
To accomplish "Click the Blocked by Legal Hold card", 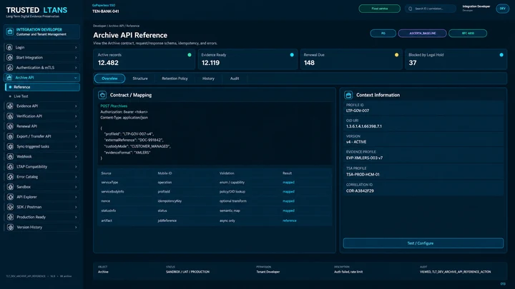I will click(x=456, y=59).
